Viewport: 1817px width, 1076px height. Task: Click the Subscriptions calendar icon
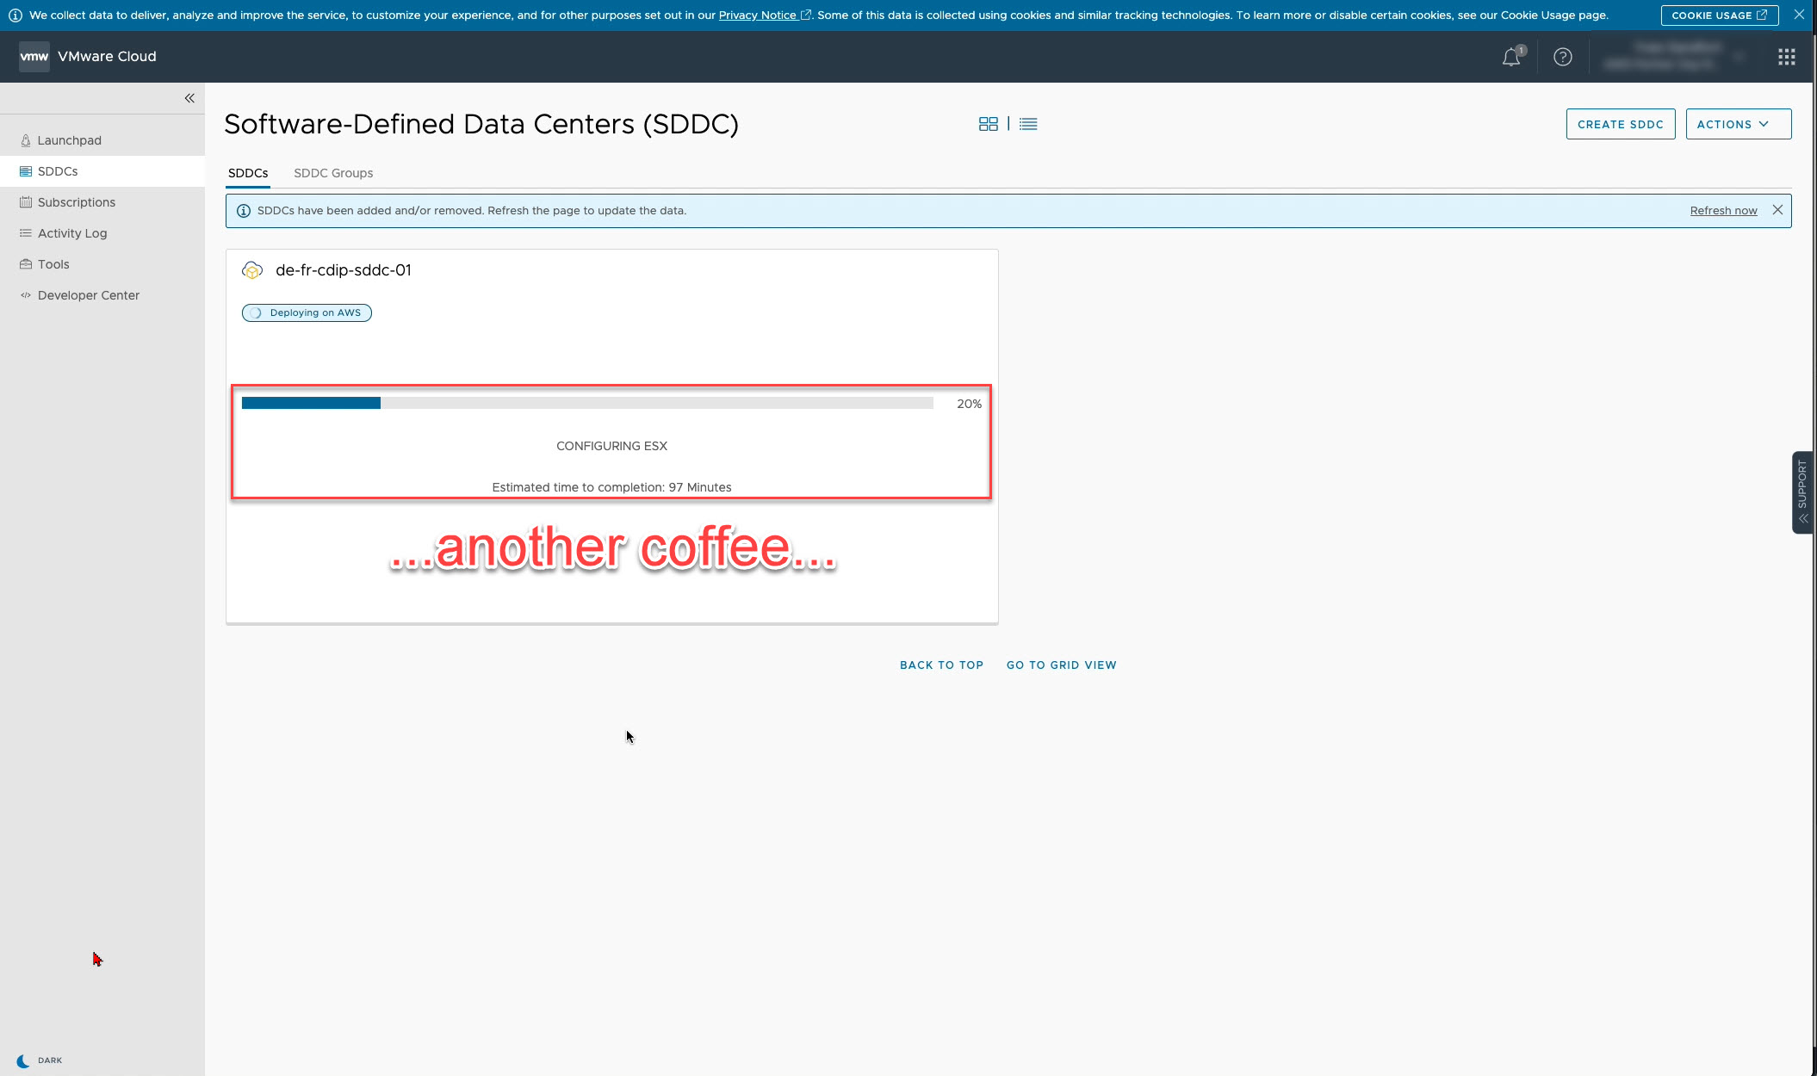pos(26,202)
